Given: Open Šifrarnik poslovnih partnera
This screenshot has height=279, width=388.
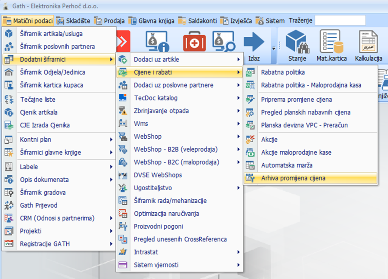Looking at the screenshot, I should pos(57,47).
